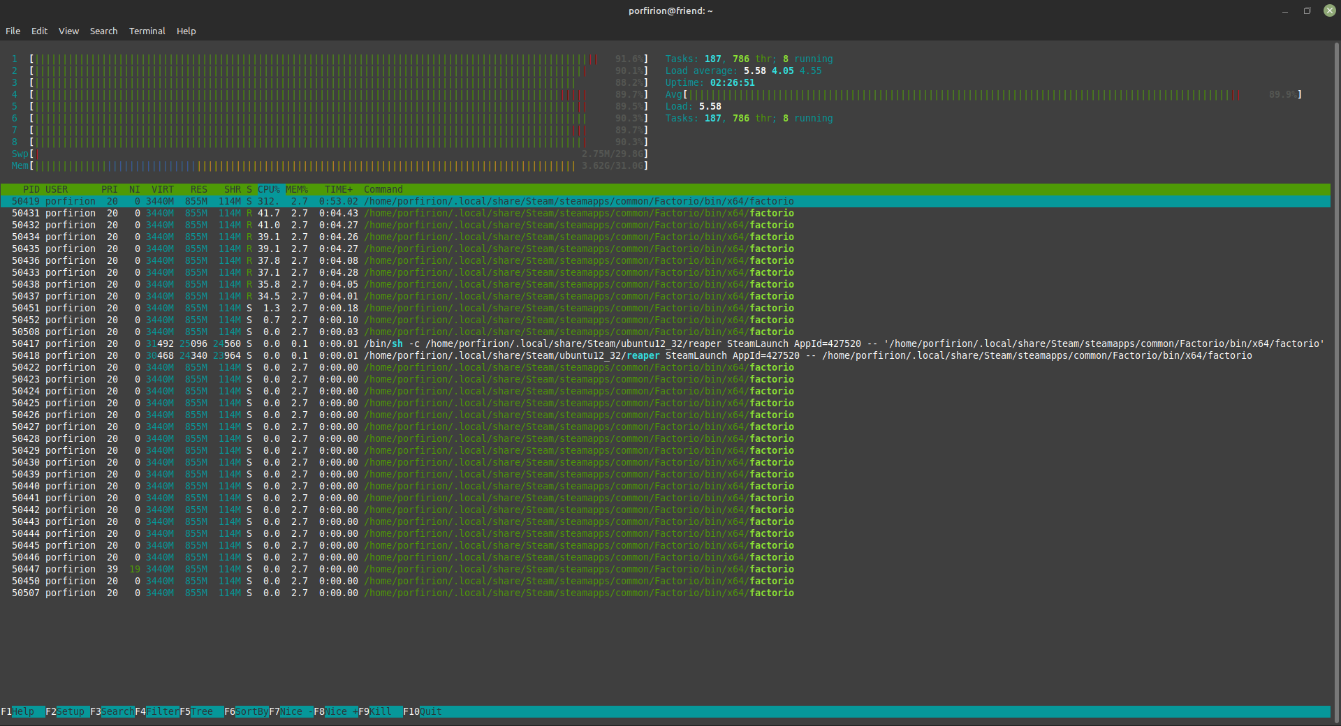Click F8 Nice + in the footer
Viewport: 1341px width, 726px height.
[x=335, y=711]
